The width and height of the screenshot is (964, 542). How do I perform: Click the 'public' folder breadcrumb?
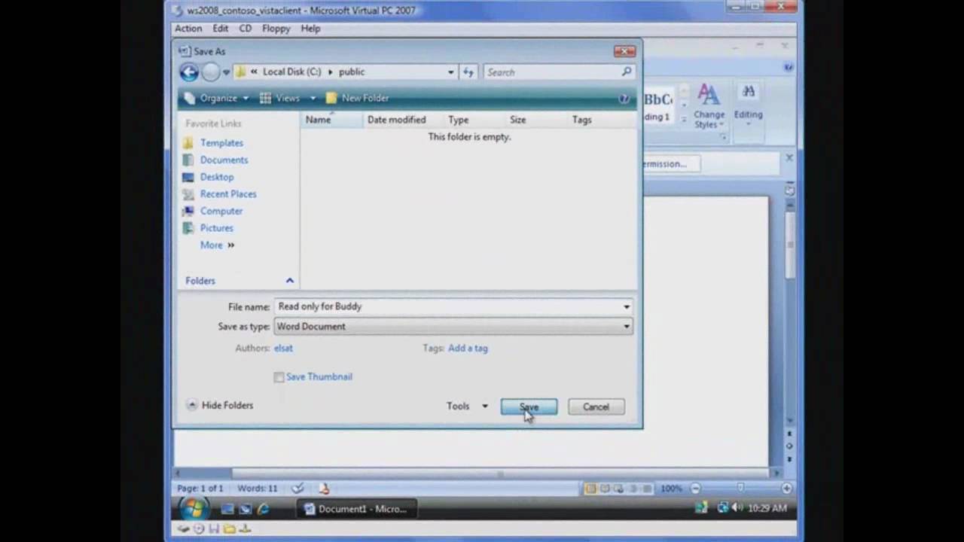click(352, 72)
